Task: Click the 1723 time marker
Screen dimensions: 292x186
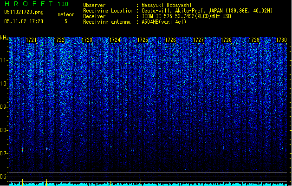Action: 87,40
